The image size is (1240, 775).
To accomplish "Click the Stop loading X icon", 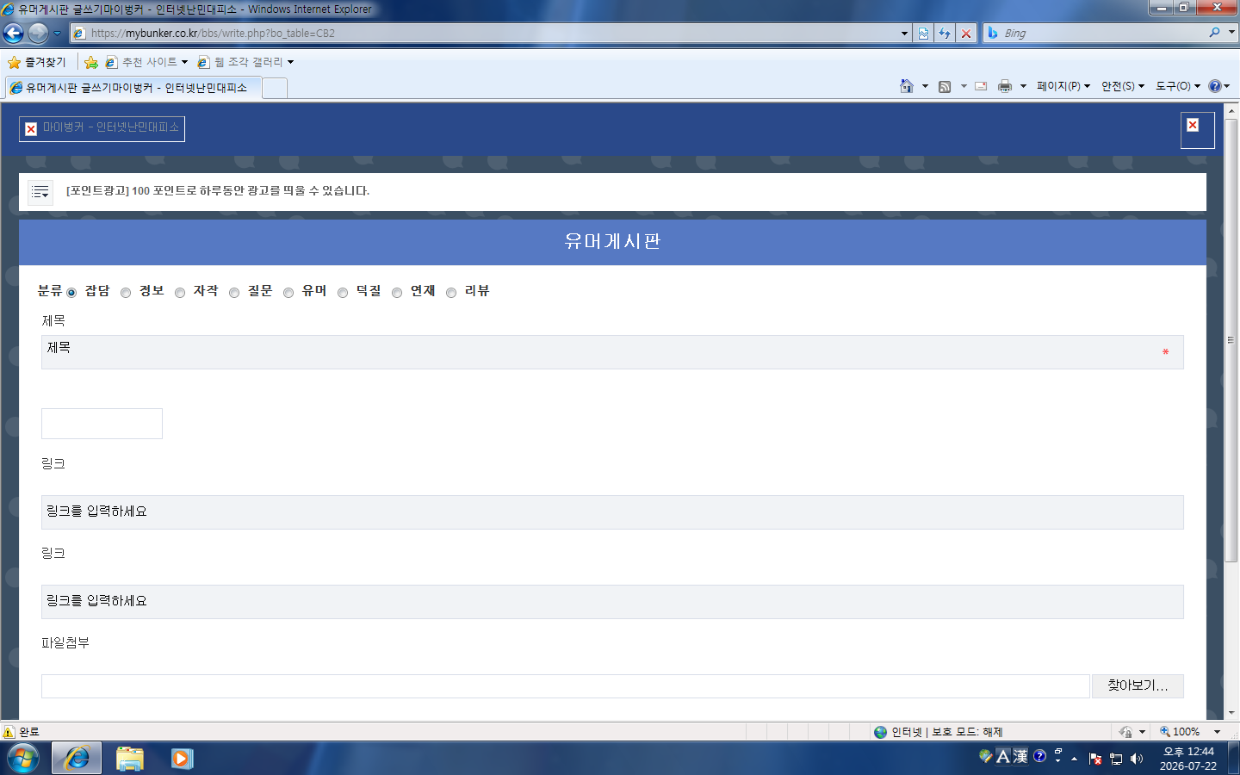I will (966, 34).
